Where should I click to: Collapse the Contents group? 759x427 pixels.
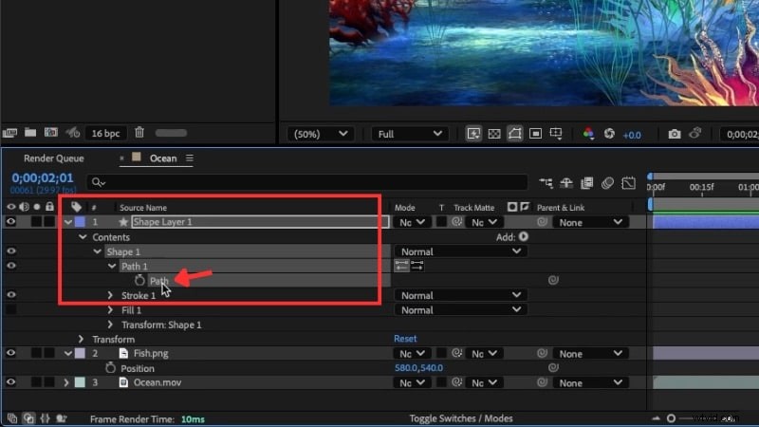tap(83, 236)
